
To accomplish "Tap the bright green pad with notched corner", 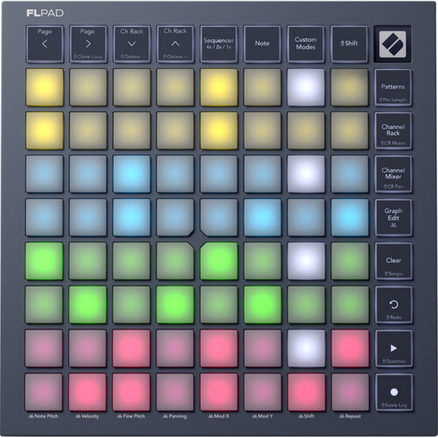I will [x=219, y=261].
